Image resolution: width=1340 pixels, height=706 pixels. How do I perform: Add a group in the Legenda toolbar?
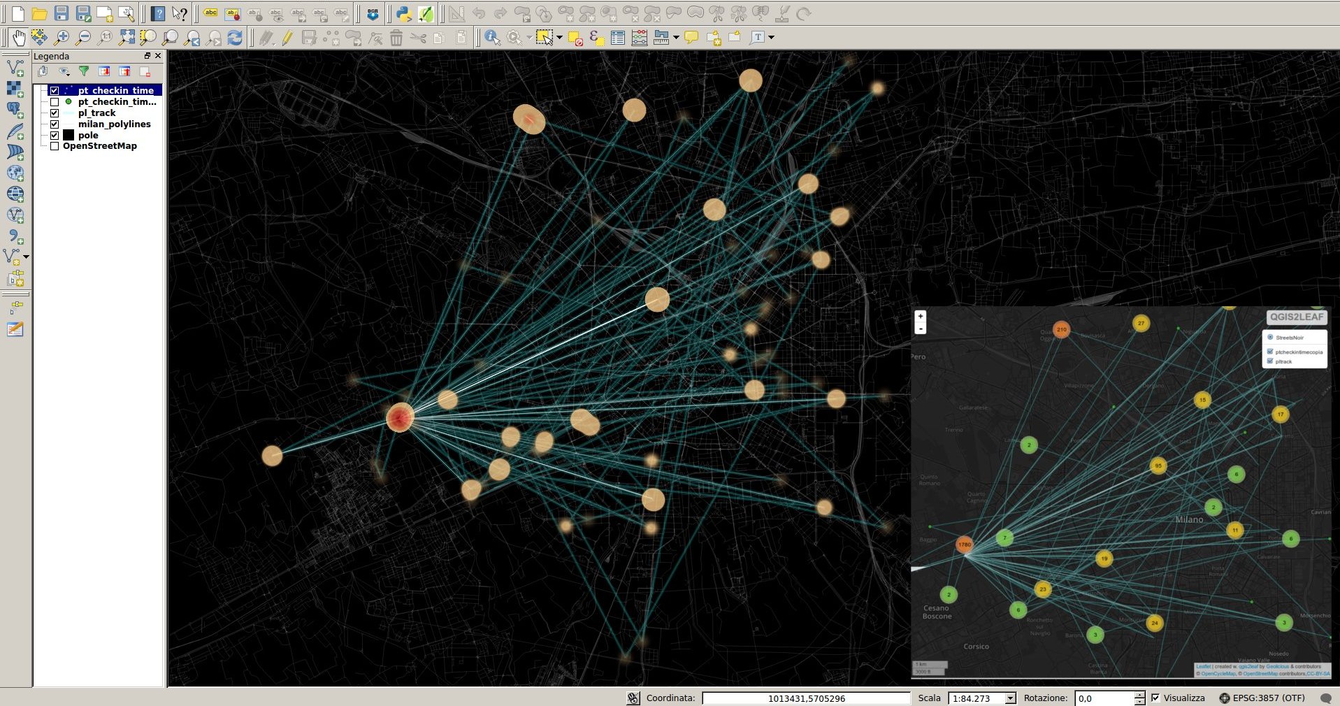click(43, 71)
